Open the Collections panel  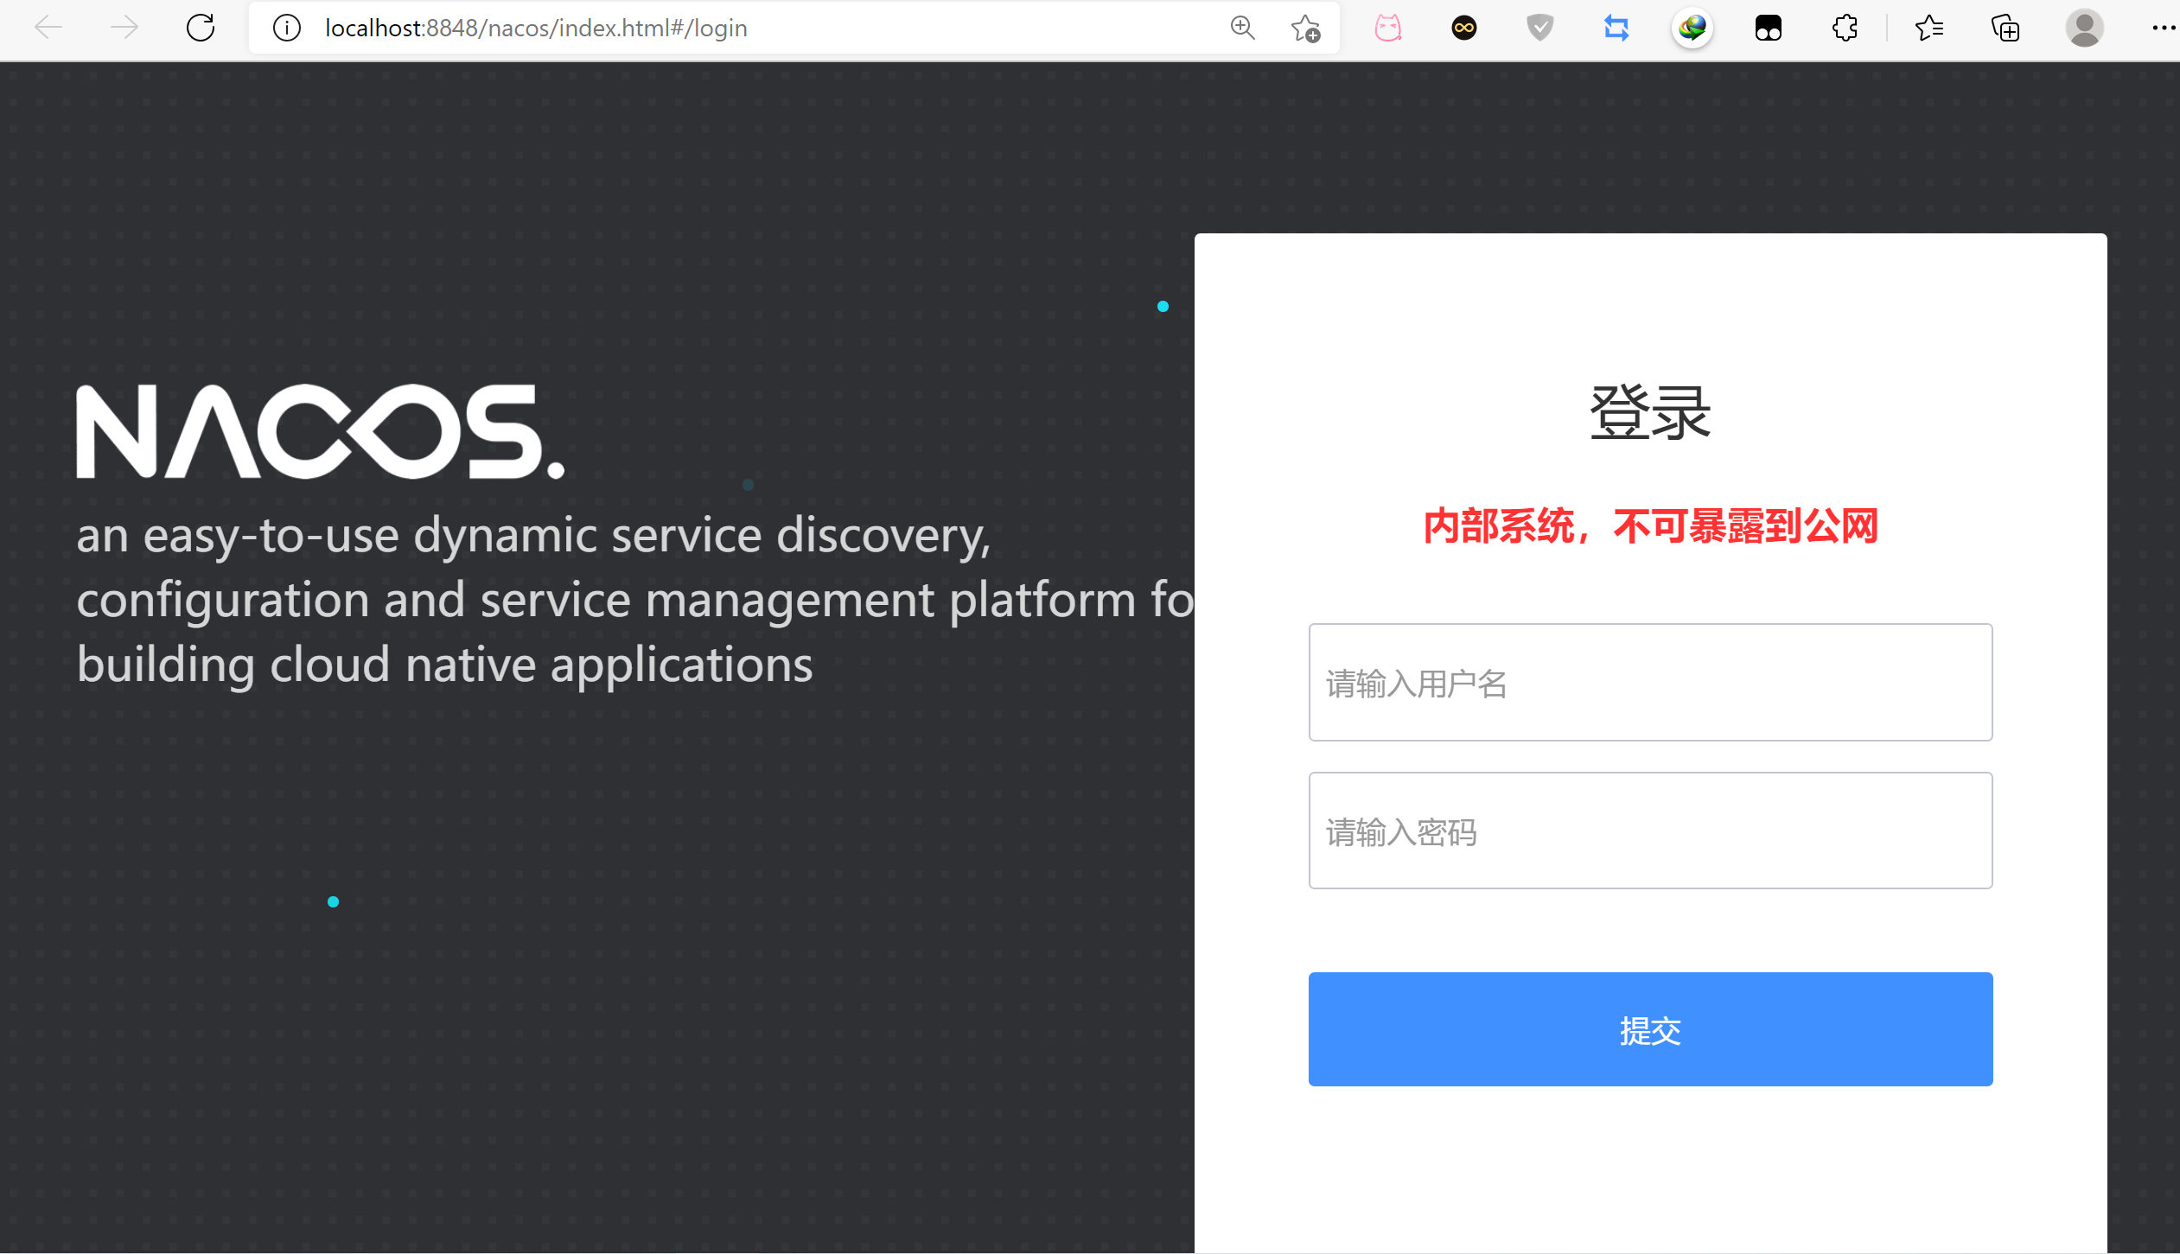click(2005, 28)
